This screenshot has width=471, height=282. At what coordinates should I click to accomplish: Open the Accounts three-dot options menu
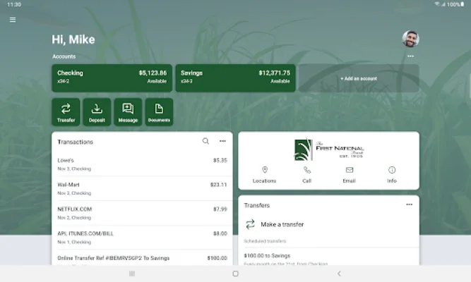(x=410, y=56)
